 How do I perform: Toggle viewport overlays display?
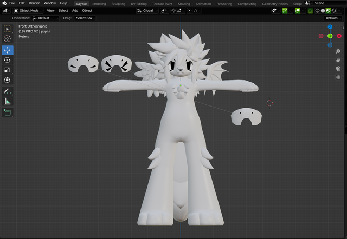pyautogui.click(x=298, y=11)
